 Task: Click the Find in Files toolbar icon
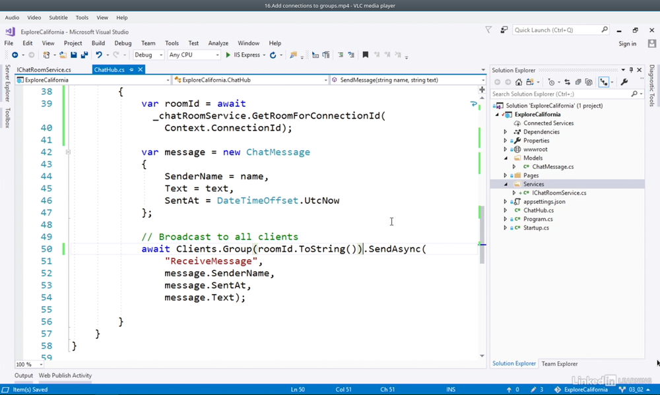point(294,55)
